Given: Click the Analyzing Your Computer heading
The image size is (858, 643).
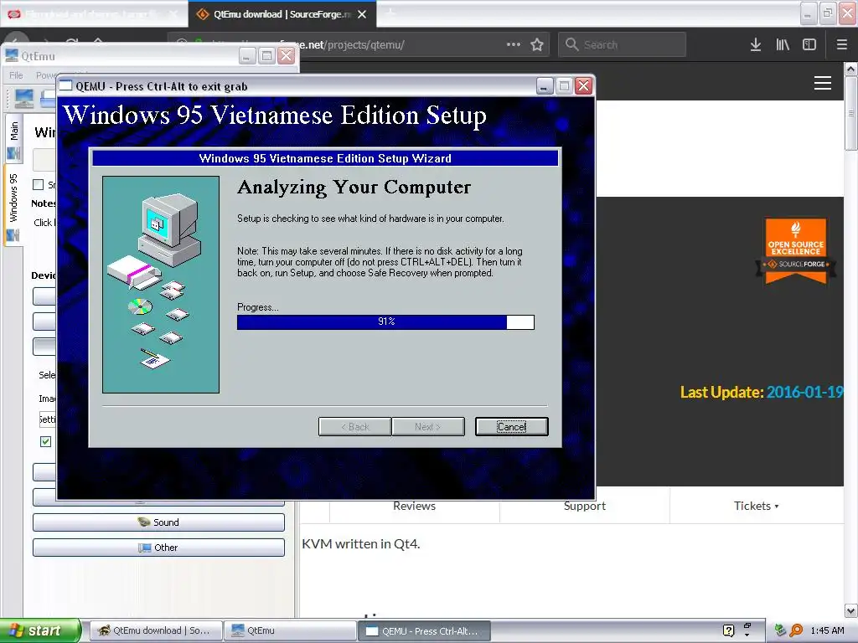Looking at the screenshot, I should pyautogui.click(x=354, y=188).
